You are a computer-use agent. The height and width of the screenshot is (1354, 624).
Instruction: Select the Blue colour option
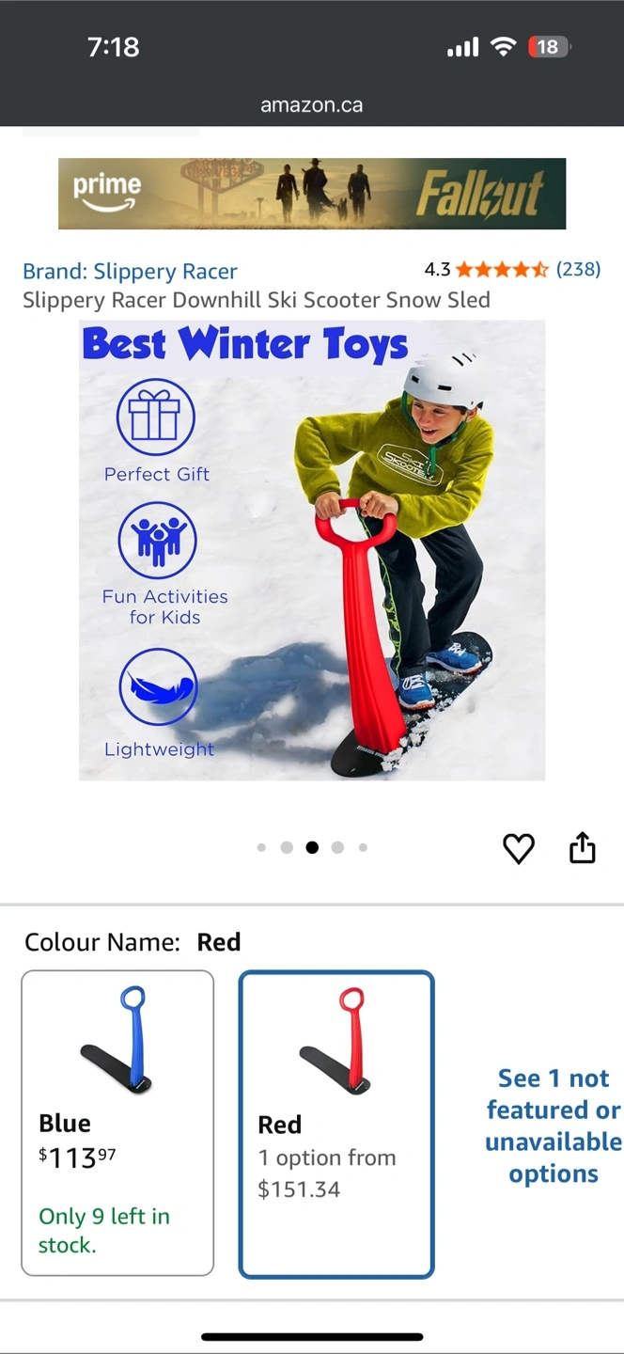pyautogui.click(x=117, y=1123)
